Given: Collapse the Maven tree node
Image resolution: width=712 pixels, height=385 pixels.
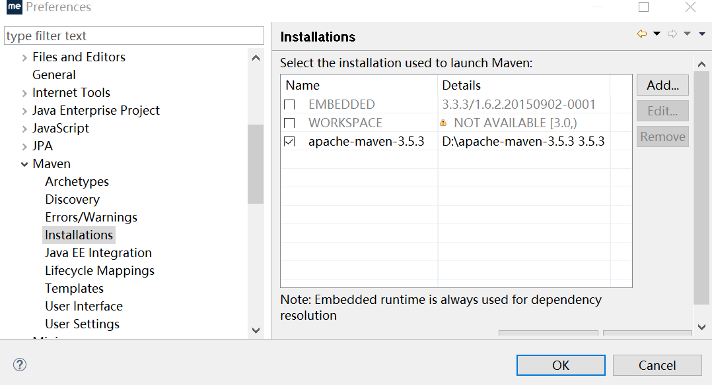Looking at the screenshot, I should point(24,164).
